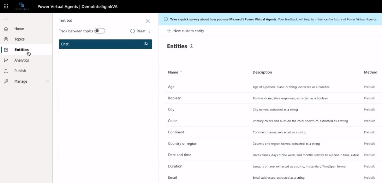Click the Age description text
382x183 pixels.
[291, 87]
